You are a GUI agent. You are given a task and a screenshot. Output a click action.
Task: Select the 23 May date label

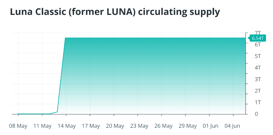click(x=139, y=126)
